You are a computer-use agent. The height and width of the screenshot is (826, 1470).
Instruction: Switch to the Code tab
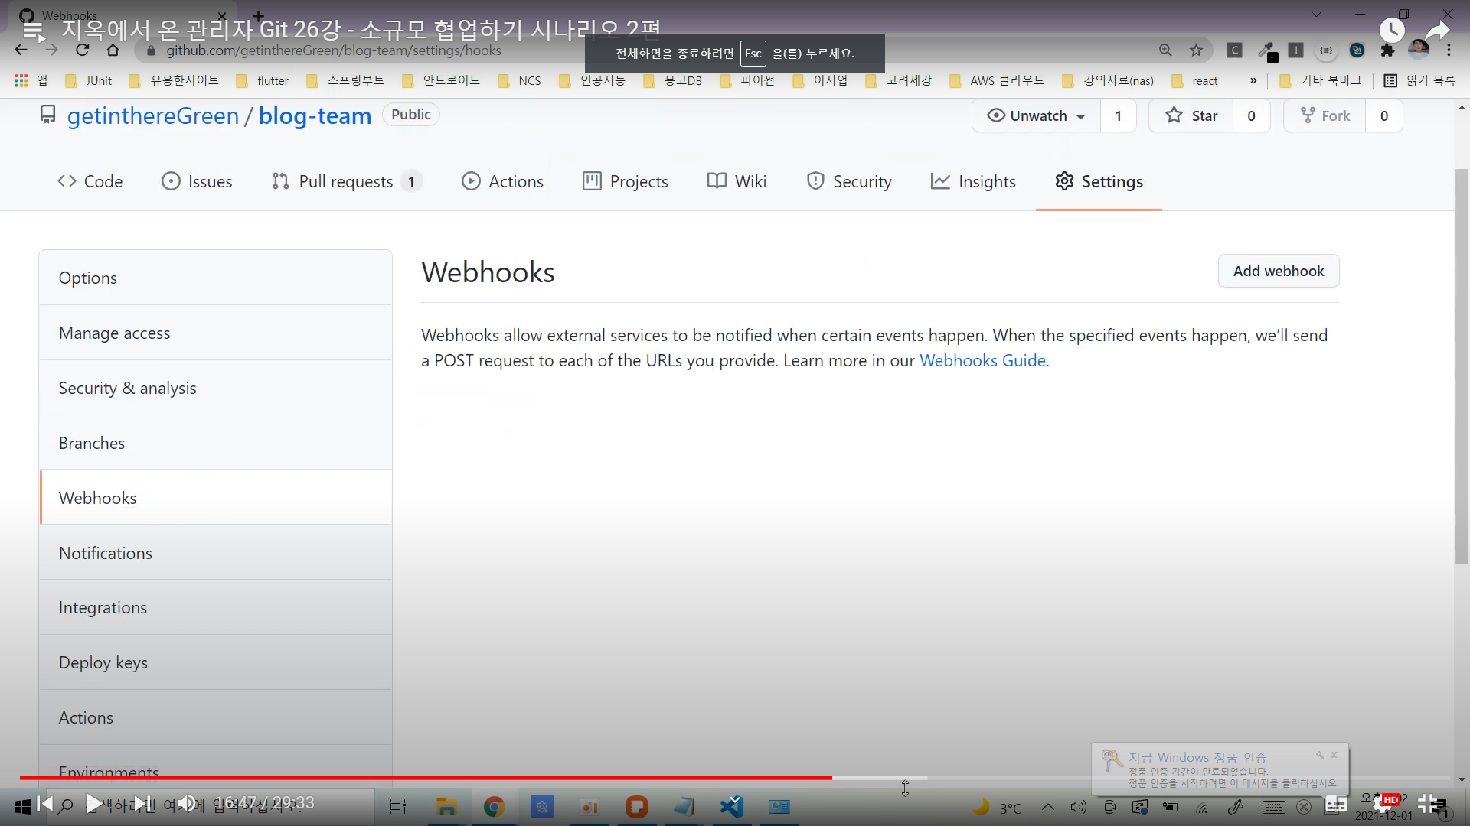click(x=90, y=181)
